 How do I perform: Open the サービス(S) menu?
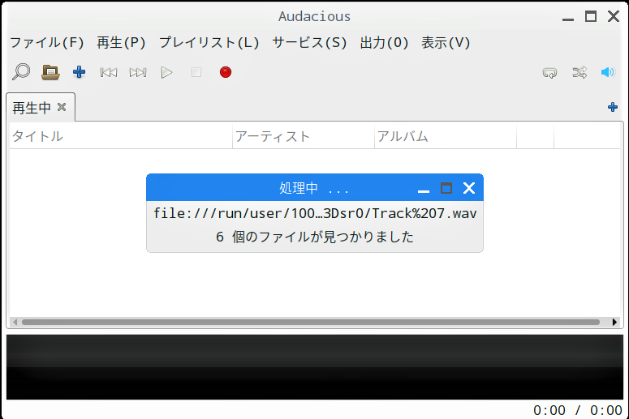click(309, 42)
